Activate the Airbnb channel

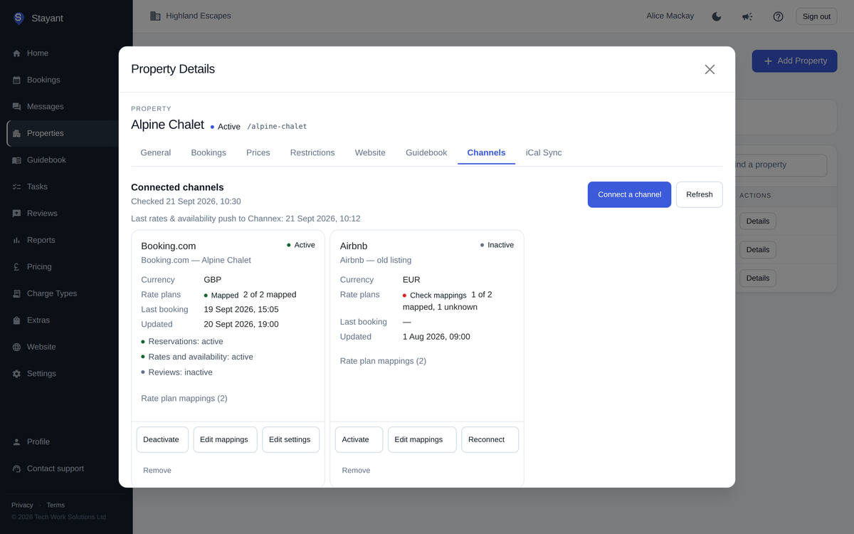359,440
